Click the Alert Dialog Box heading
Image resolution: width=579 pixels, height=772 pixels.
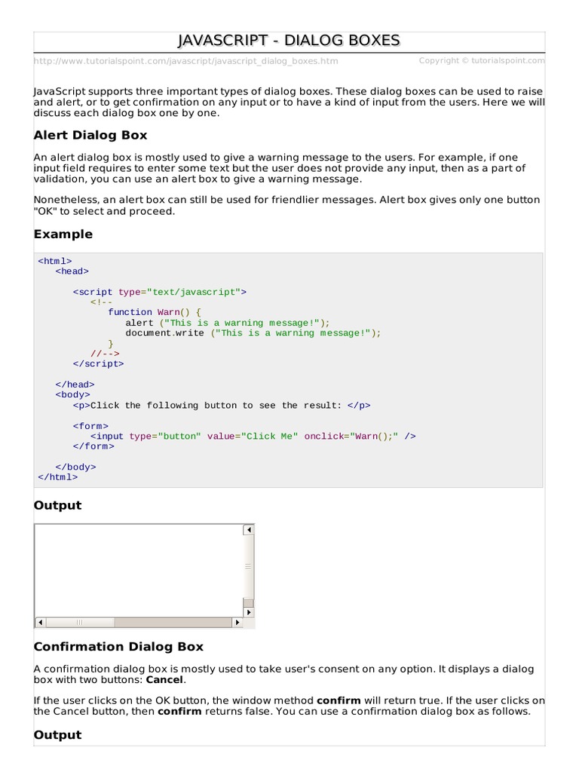[x=90, y=136]
